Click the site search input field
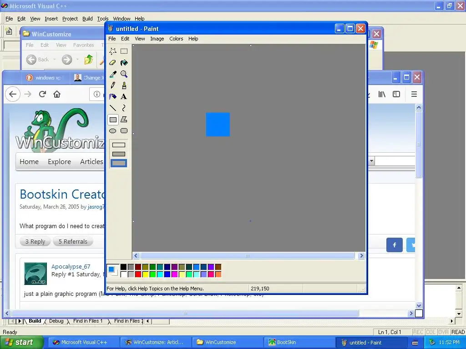 click(395, 161)
